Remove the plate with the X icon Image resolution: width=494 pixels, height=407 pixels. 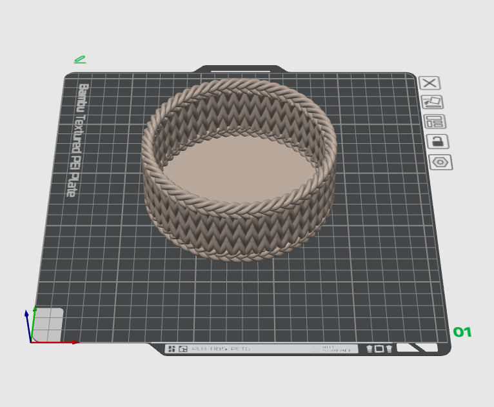pyautogui.click(x=430, y=83)
